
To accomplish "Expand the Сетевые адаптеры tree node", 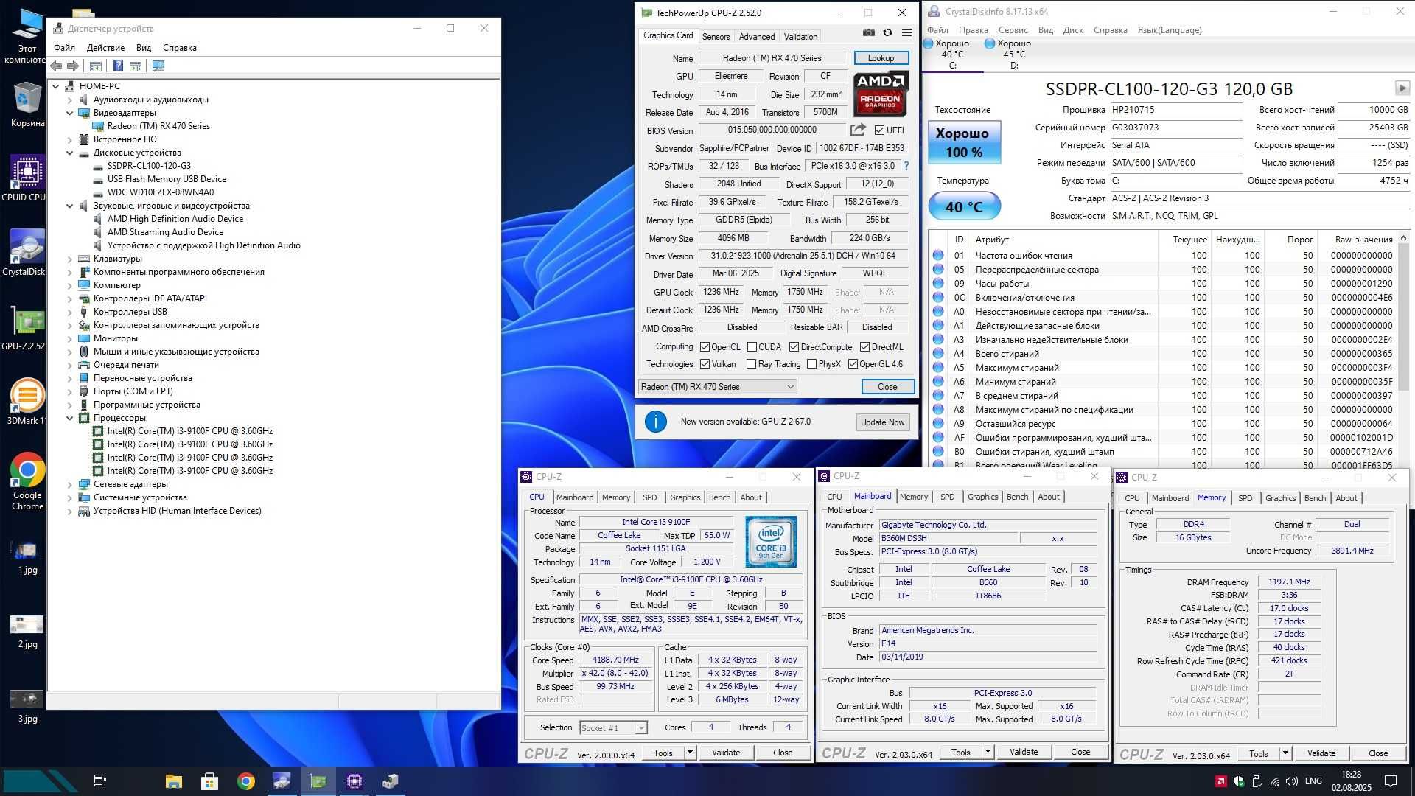I will [x=70, y=484].
